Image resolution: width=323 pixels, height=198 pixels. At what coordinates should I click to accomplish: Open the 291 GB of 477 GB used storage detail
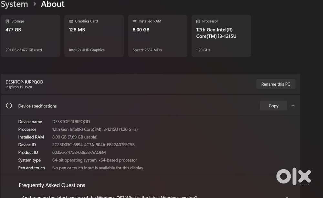coord(24,50)
